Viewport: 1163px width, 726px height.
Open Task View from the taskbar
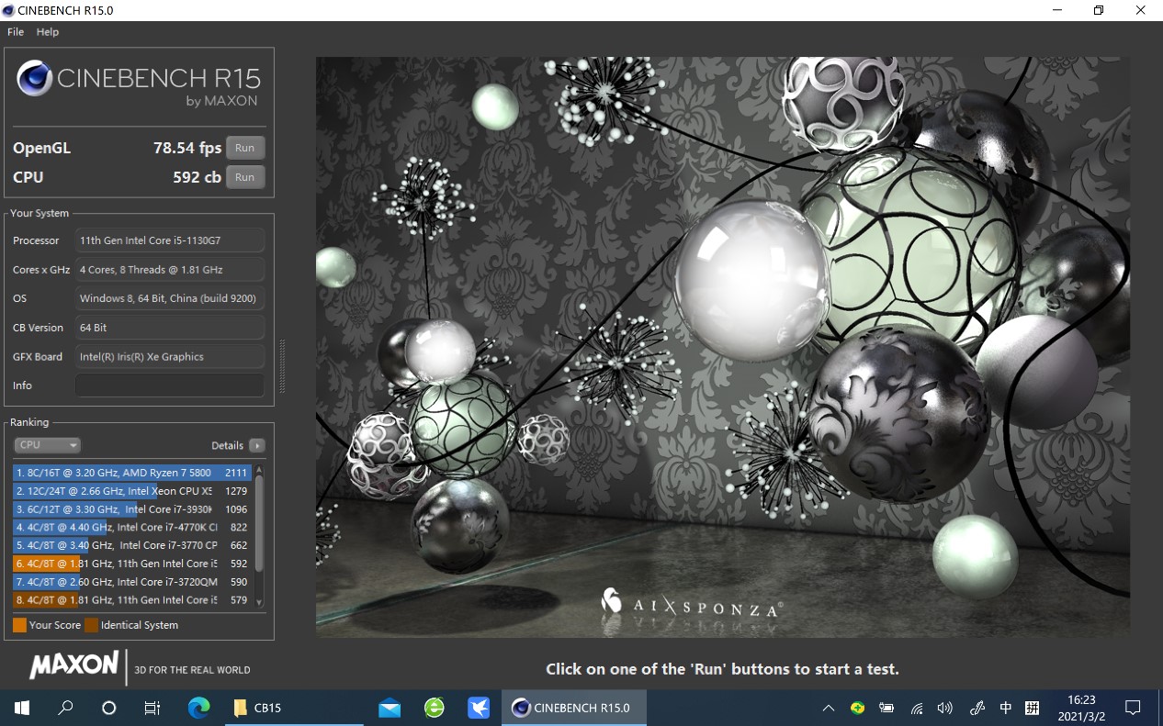[152, 708]
